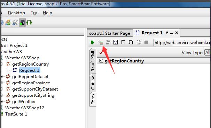Select getSupportCityDataset operation
This screenshot has height=128, width=211.
tap(35, 89)
